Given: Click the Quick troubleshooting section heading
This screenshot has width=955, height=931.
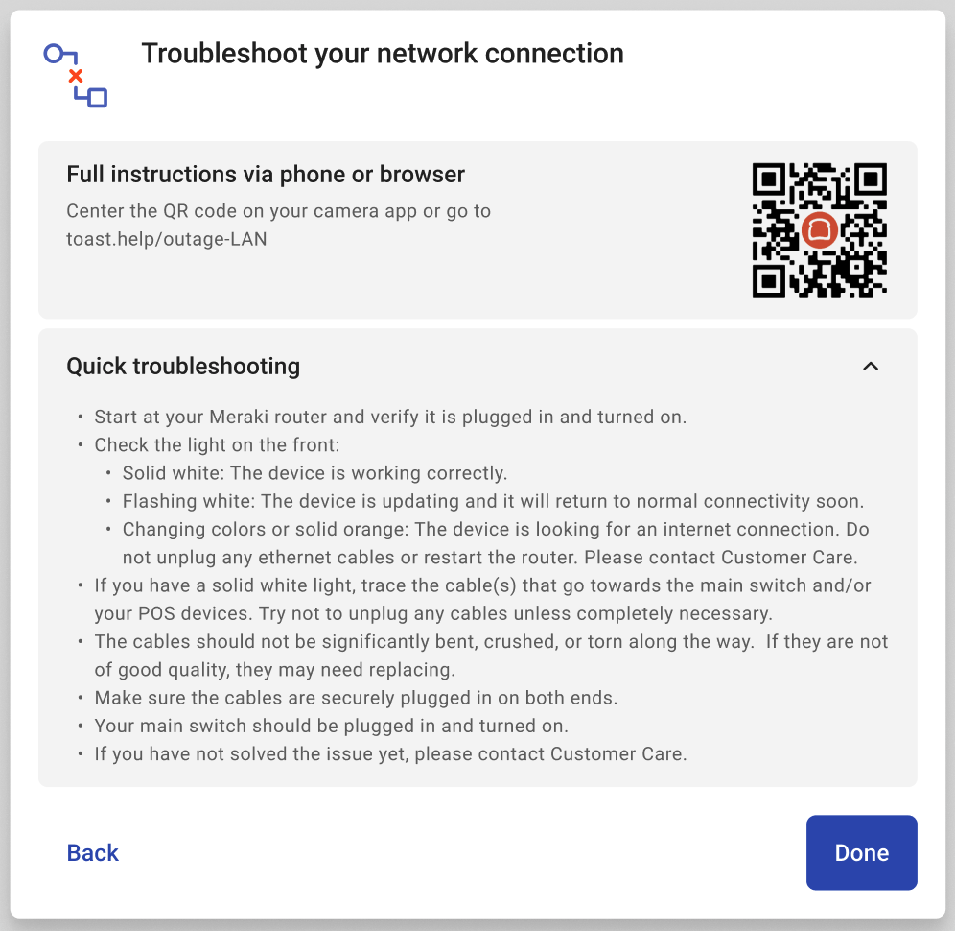Looking at the screenshot, I should [x=183, y=366].
